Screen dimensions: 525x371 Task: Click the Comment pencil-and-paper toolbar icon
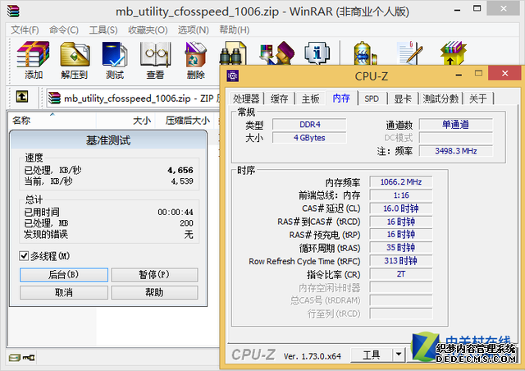point(410,53)
